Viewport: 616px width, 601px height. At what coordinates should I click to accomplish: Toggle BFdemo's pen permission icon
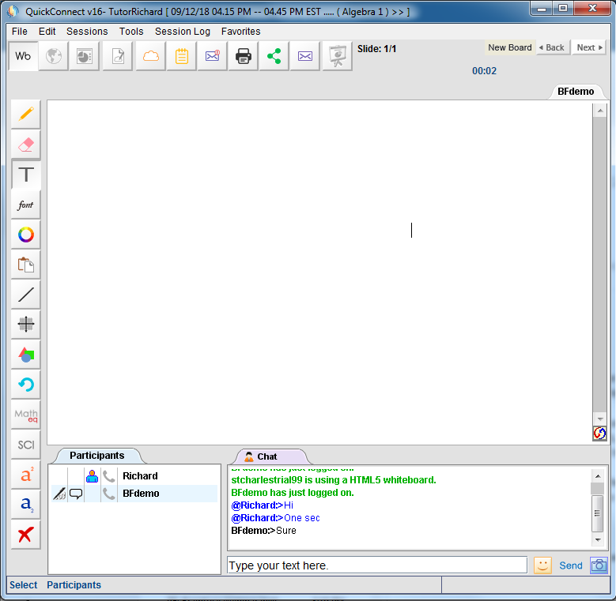(x=59, y=494)
